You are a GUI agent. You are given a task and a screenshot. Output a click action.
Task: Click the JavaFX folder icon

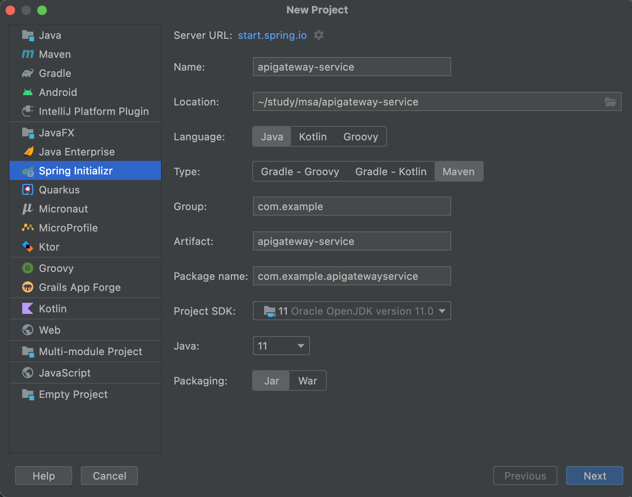coord(28,133)
